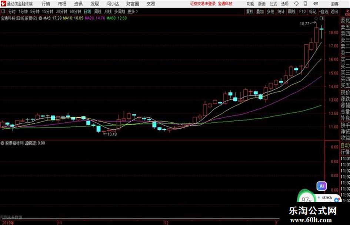Click the 游客 user label
Screen dimensions: 350x225
pyautogui.click(x=335, y=4)
